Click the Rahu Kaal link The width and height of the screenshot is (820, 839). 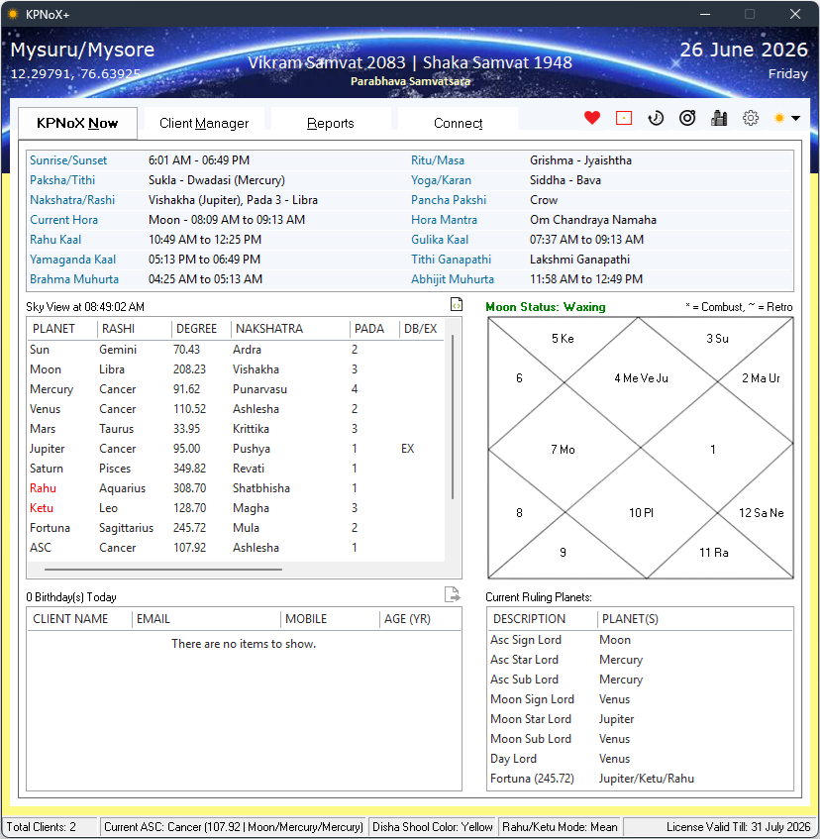[55, 240]
